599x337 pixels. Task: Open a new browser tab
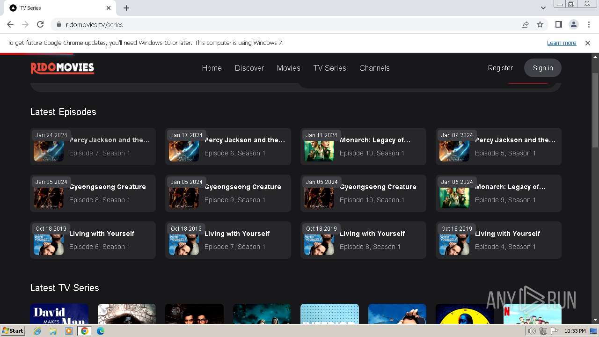click(126, 8)
